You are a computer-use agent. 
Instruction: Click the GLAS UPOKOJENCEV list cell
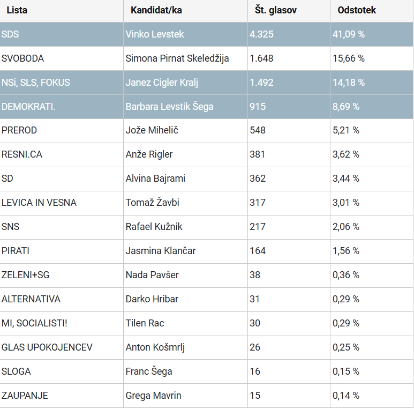(x=47, y=347)
